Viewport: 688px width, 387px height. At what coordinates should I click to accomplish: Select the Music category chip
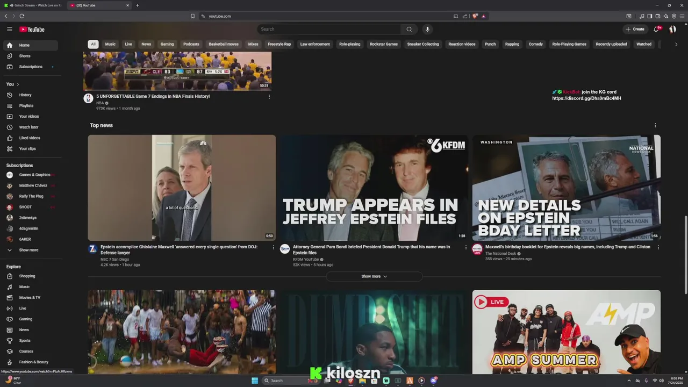110,44
